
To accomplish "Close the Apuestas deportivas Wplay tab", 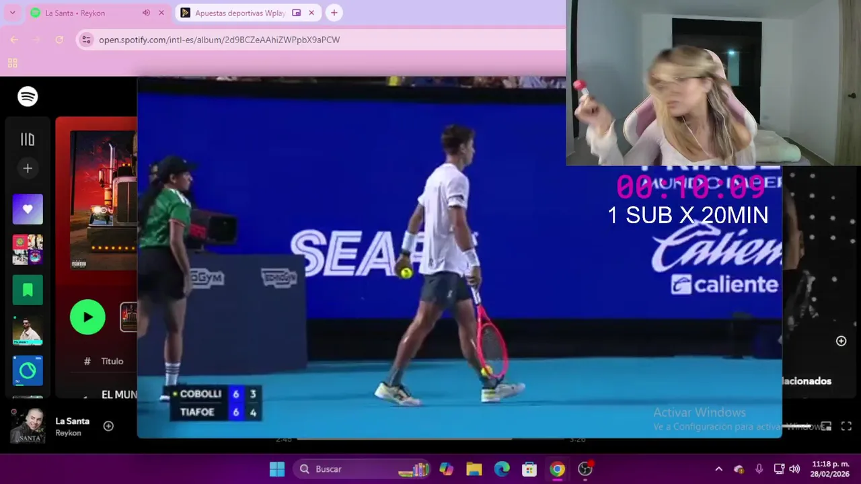I will [x=311, y=13].
